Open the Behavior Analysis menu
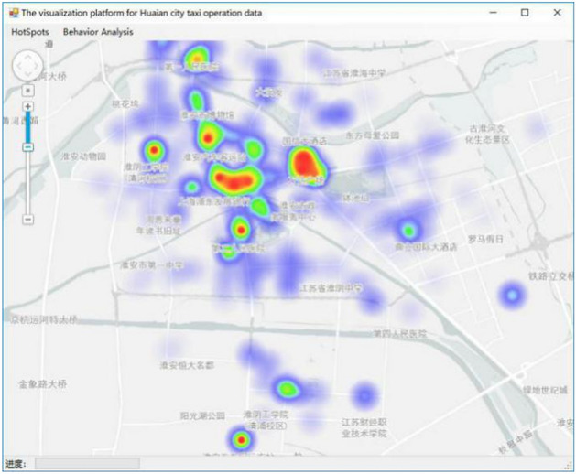The height and width of the screenshot is (474, 576). (x=98, y=32)
